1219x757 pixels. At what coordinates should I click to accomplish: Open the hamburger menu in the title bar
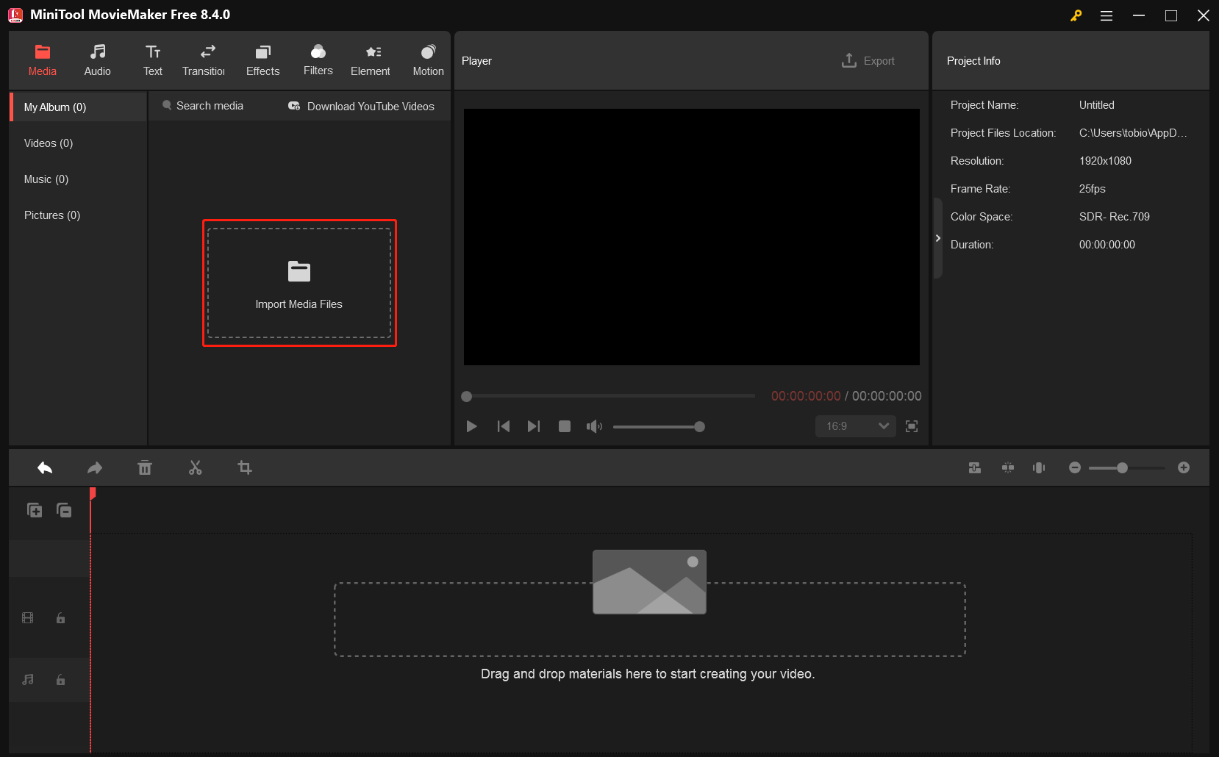tap(1106, 15)
